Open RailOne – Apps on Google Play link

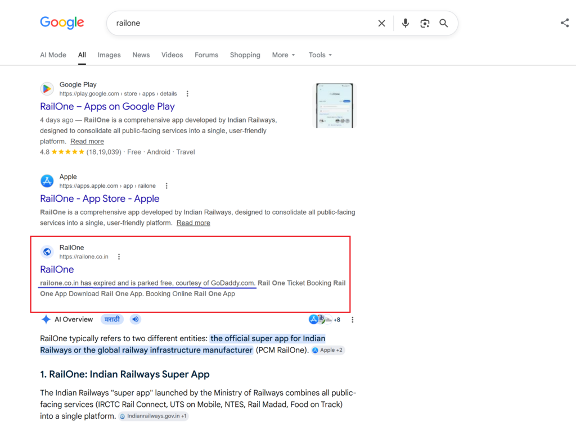pyautogui.click(x=107, y=106)
